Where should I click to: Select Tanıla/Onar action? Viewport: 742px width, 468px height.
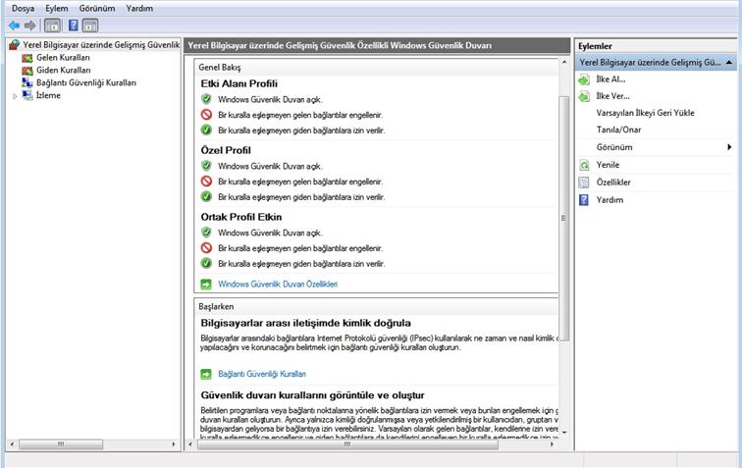(x=619, y=130)
